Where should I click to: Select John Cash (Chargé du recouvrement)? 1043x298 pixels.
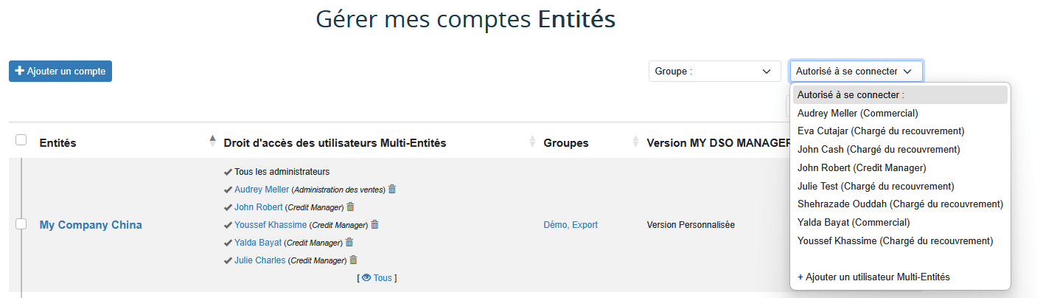pos(900,150)
